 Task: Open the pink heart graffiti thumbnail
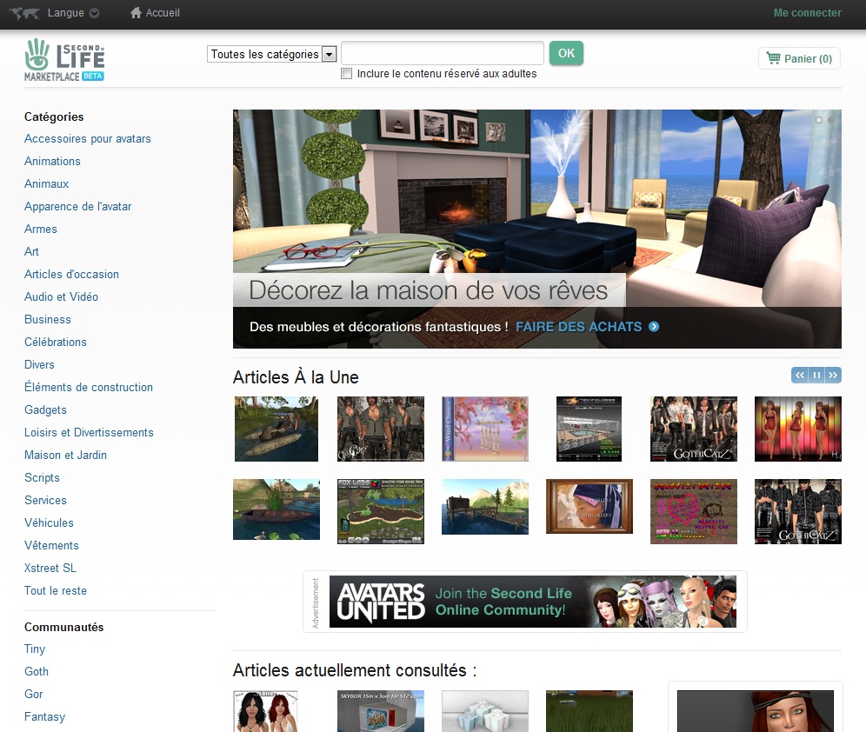tap(694, 512)
